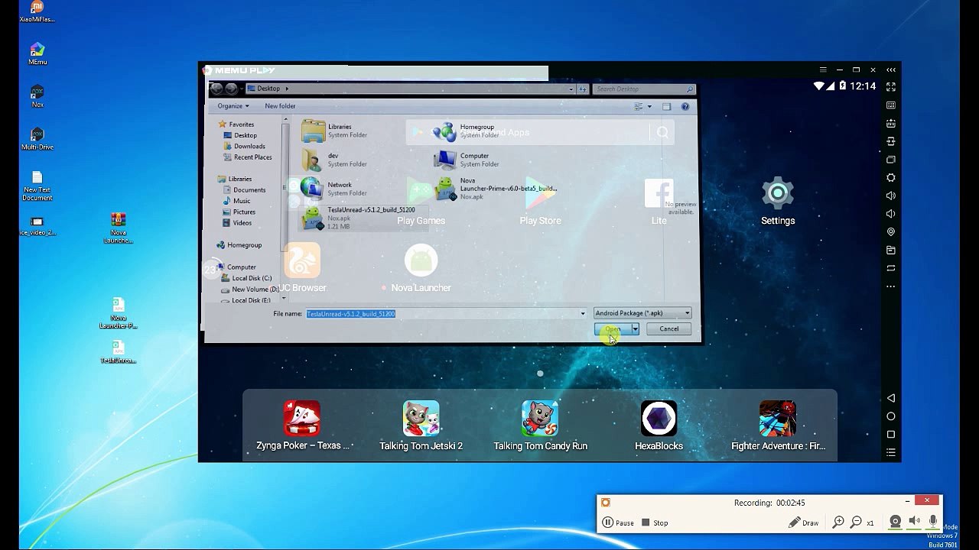
Task: Toggle microphone in the recorder toolbar
Action: (x=933, y=522)
